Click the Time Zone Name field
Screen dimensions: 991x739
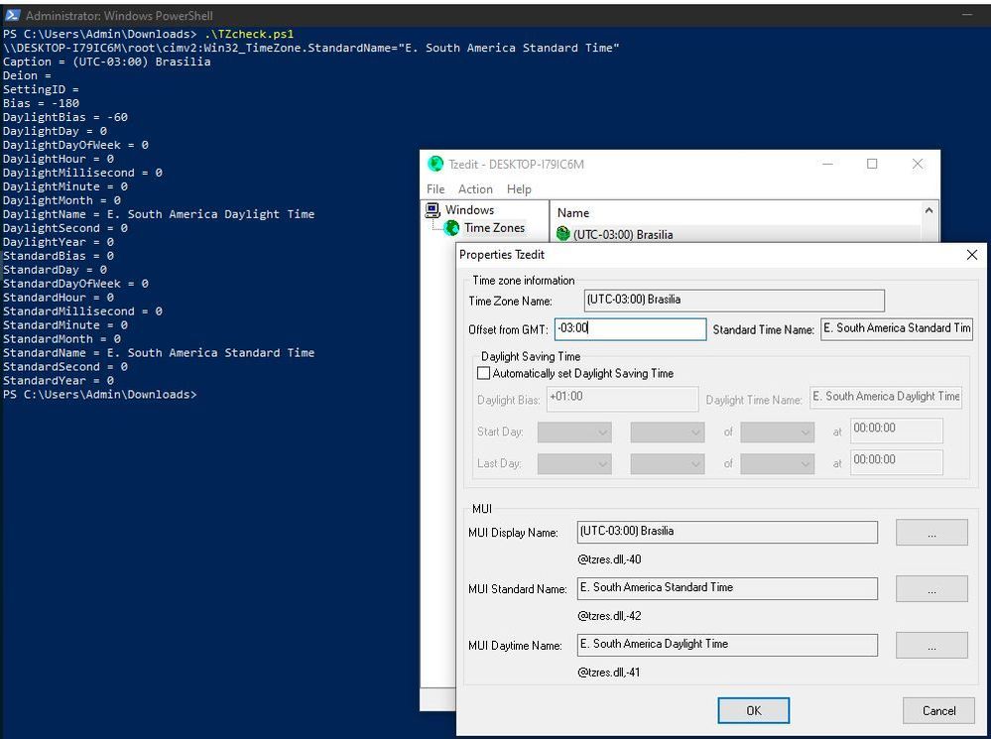pos(734,301)
